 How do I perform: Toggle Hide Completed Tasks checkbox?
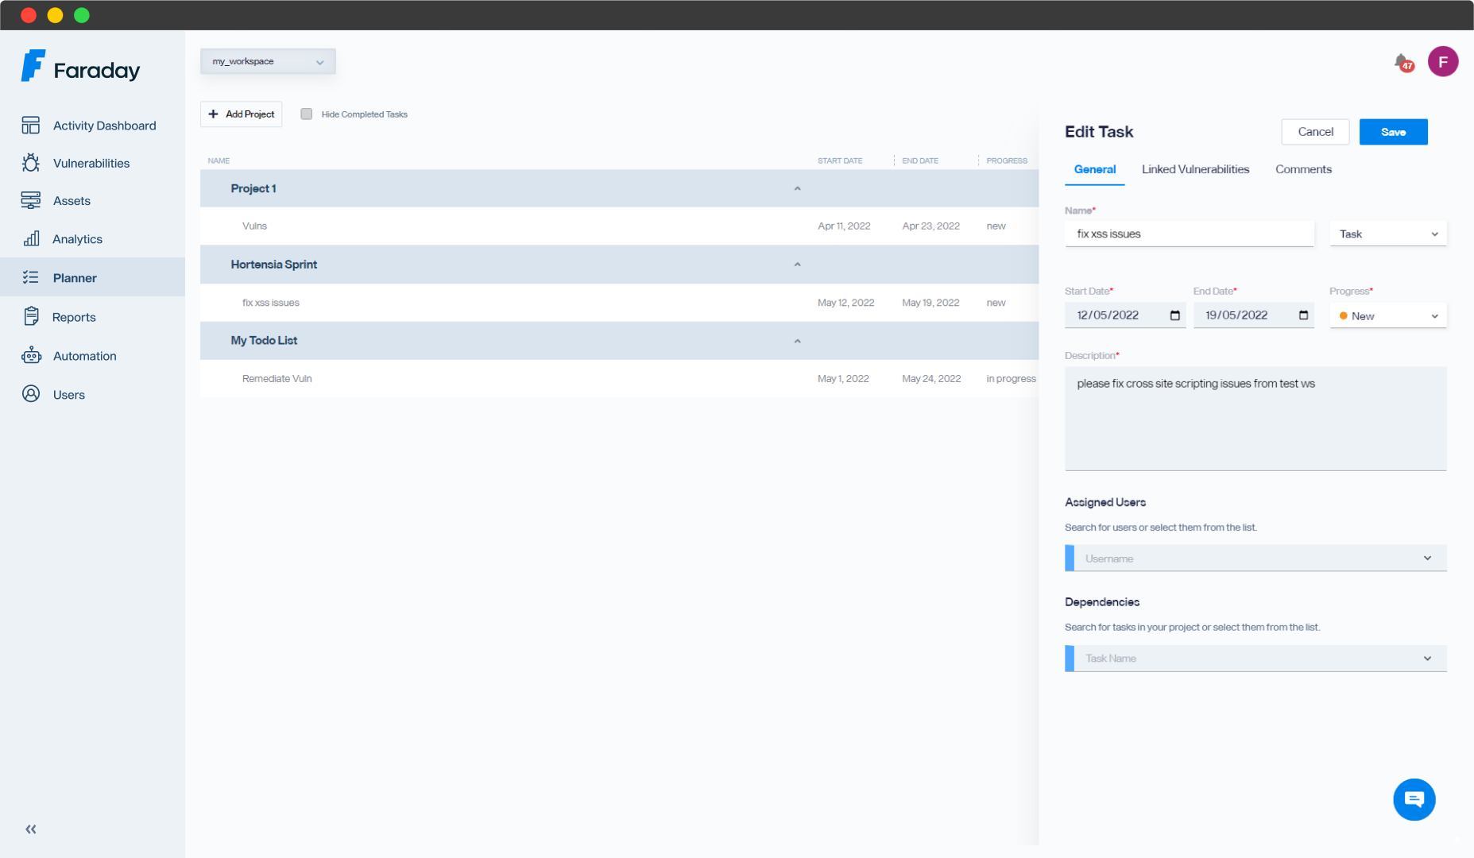pyautogui.click(x=307, y=114)
